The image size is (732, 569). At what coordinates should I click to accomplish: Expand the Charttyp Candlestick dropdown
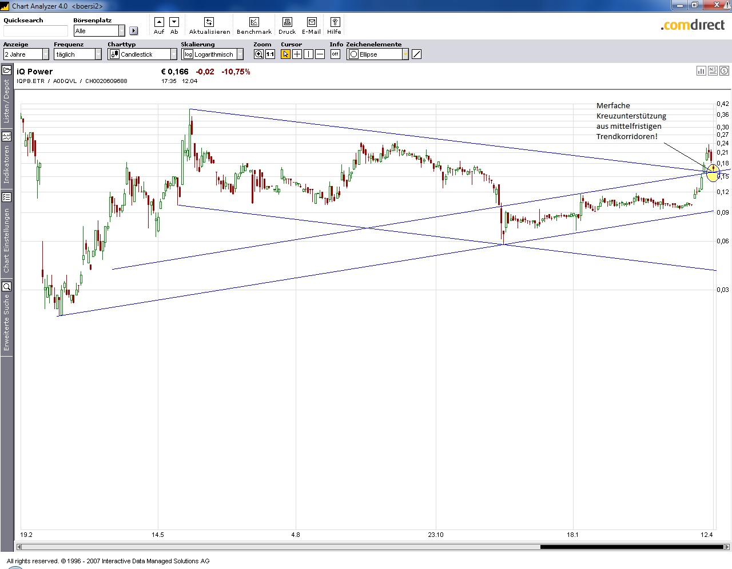point(173,54)
